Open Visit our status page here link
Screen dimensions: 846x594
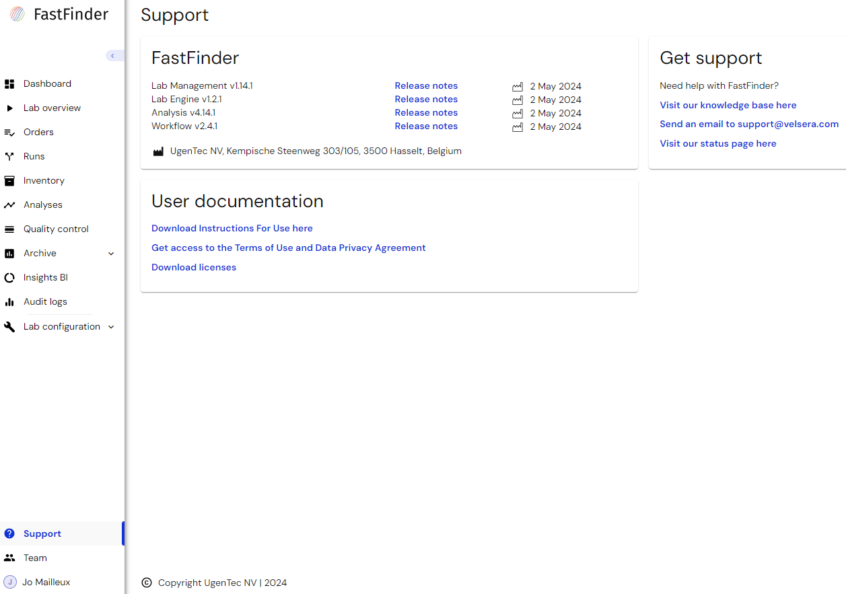pos(718,143)
